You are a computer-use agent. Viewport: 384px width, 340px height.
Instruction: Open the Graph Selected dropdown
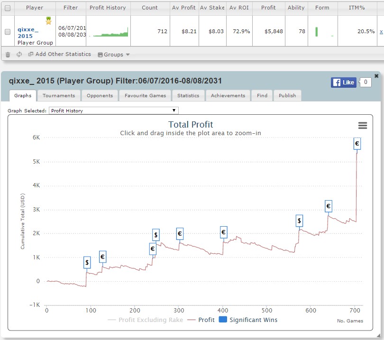(x=114, y=110)
